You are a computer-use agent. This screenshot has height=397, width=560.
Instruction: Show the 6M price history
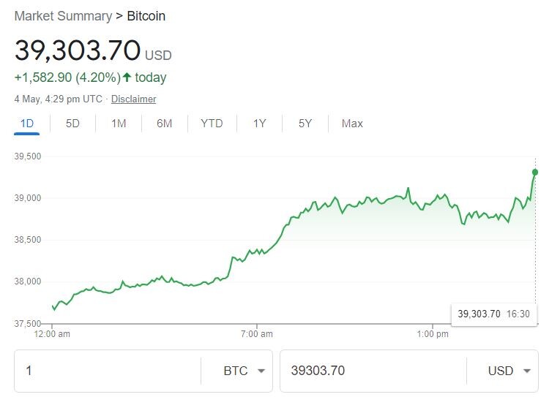[164, 124]
